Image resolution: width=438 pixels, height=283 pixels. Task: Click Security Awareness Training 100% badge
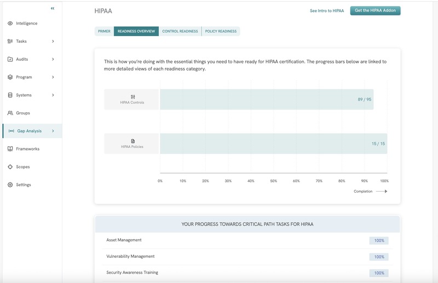379,273
